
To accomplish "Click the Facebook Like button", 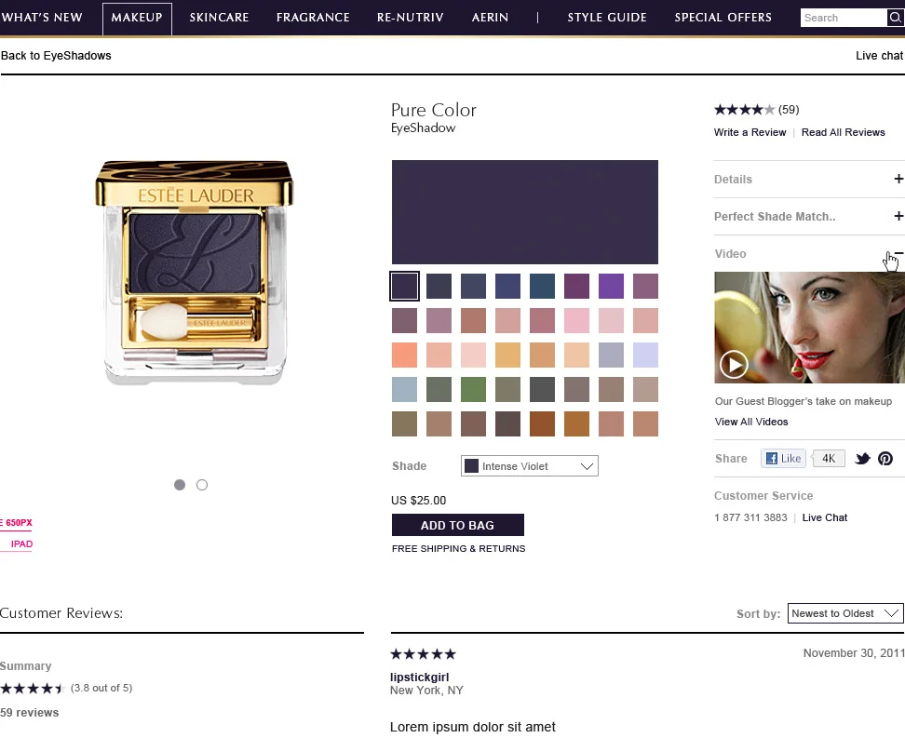I will [x=783, y=458].
